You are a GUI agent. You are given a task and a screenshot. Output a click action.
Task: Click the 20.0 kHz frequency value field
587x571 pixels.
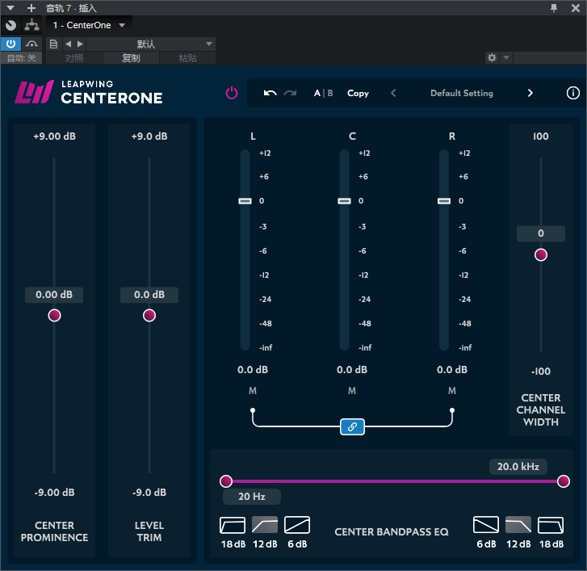pyautogui.click(x=518, y=467)
